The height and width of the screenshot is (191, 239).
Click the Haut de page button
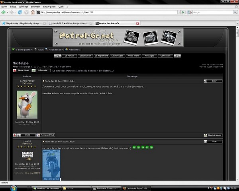pyautogui.click(x=213, y=135)
